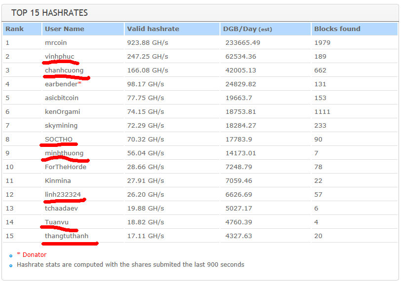
Task: Click DGB/Day value 18284.27
Action: 241,126
